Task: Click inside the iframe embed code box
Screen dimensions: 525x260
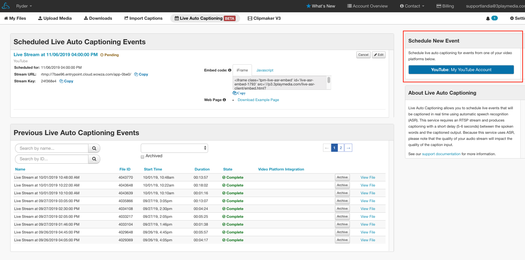Action: (x=280, y=83)
